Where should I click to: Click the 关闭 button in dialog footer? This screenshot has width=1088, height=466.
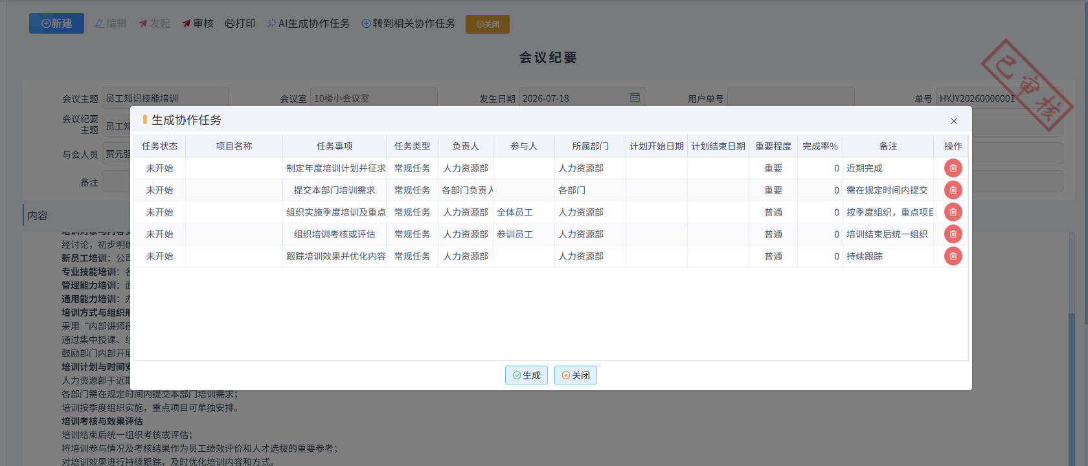[x=576, y=375]
